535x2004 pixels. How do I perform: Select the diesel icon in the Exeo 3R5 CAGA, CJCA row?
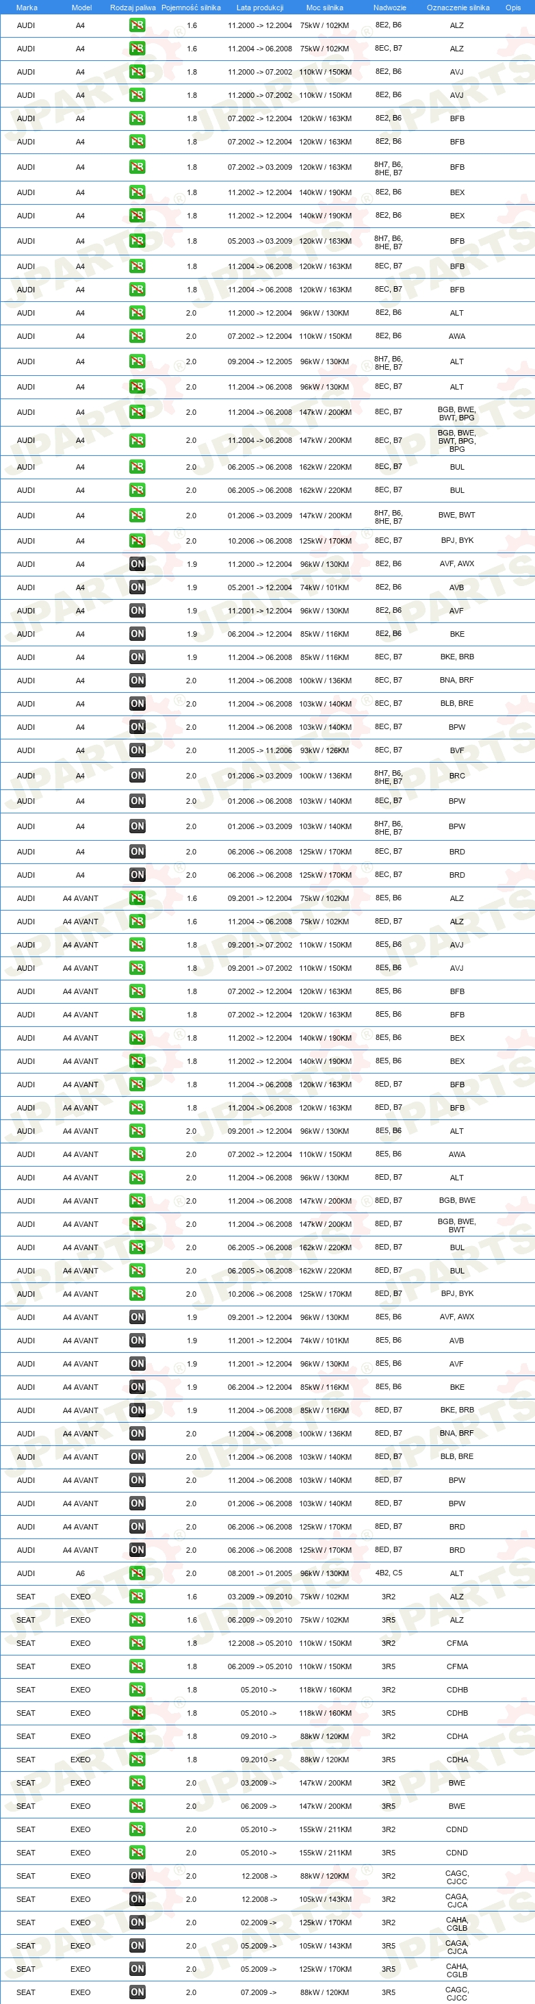click(x=137, y=1947)
